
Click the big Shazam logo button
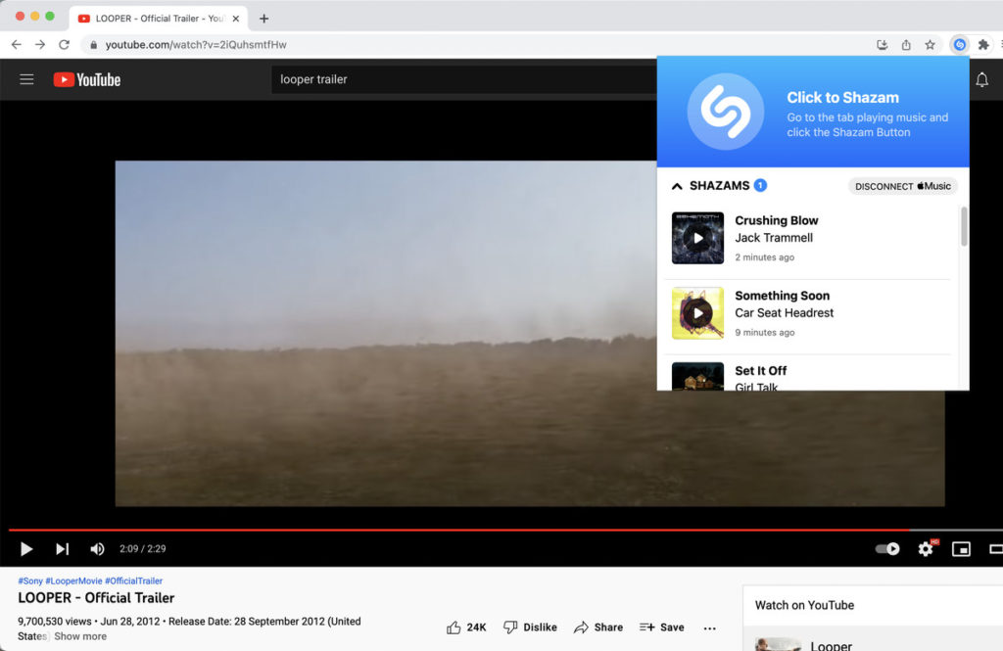(725, 112)
